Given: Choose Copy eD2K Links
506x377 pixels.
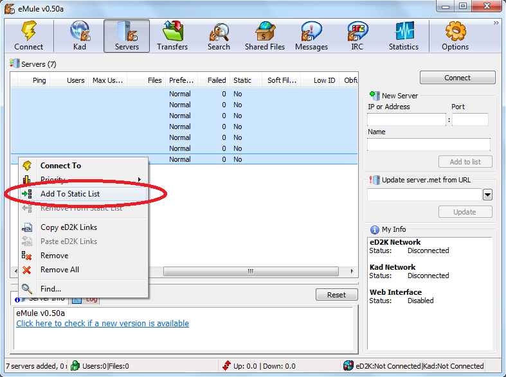Looking at the screenshot, I should pyautogui.click(x=84, y=227).
